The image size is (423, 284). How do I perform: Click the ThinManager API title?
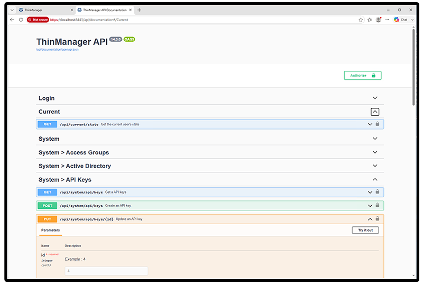pos(72,42)
